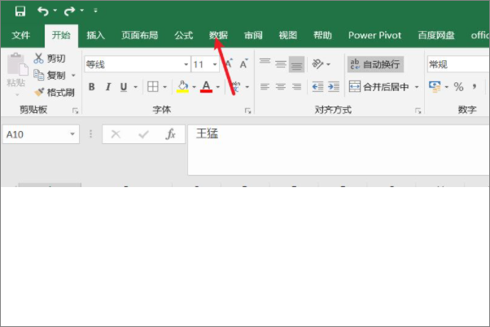Open fill color dropdown arrow
The width and height of the screenshot is (490, 327).
coord(194,87)
